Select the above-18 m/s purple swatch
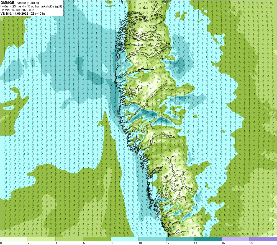 (263, 239)
